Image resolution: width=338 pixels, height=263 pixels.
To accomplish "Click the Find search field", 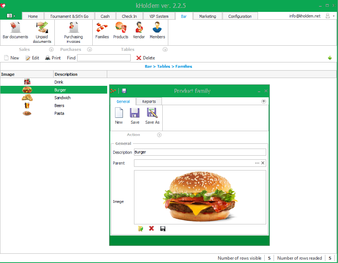I will [x=104, y=58].
